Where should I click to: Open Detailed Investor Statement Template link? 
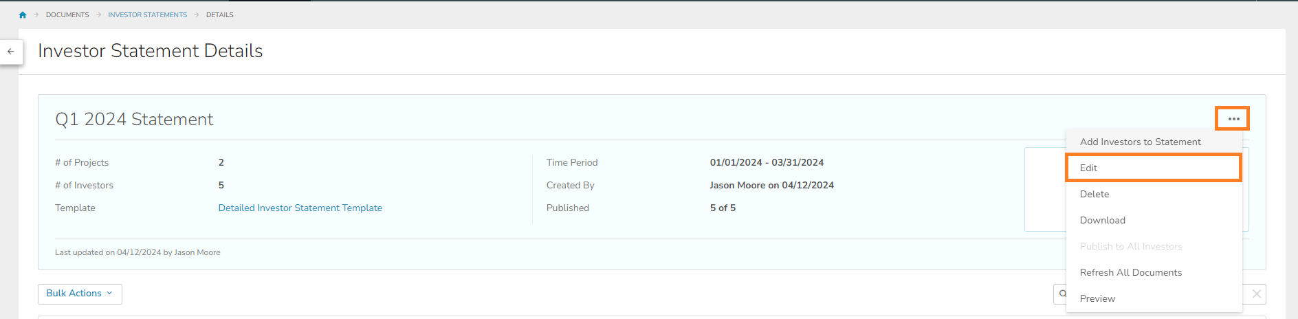(x=300, y=208)
